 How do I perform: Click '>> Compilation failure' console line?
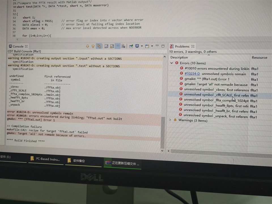tap(24, 126)
